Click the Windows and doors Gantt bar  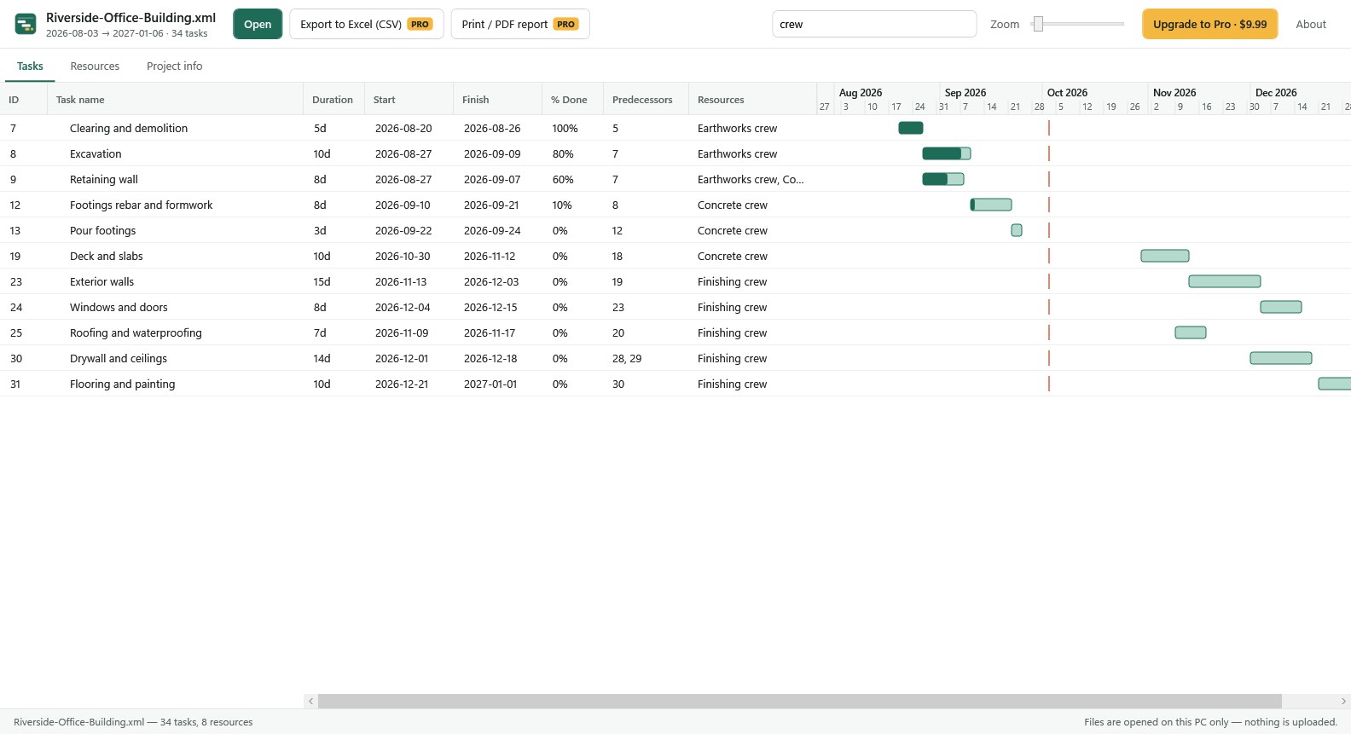(1281, 307)
